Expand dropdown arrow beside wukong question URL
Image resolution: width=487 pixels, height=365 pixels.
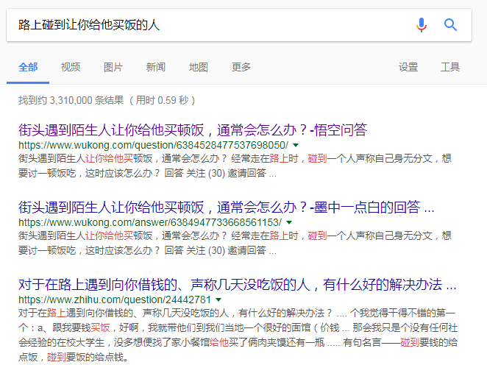coord(296,145)
